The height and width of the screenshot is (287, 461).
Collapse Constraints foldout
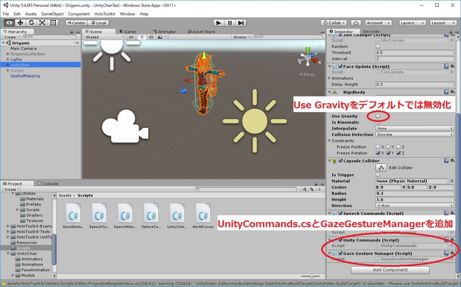[x=329, y=141]
